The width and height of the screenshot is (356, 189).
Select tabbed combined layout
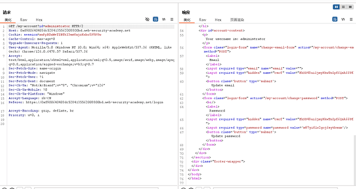[x=350, y=7]
